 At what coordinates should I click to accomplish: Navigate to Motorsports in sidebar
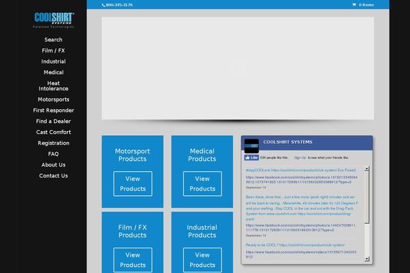click(x=53, y=100)
